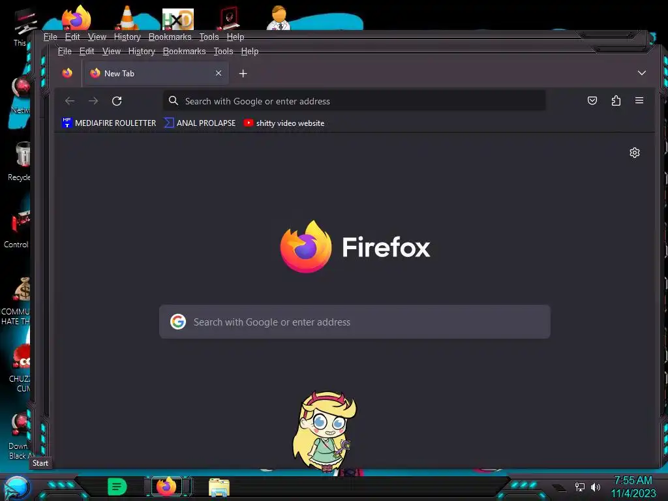This screenshot has width=668, height=501.
Task: Open the Firefox desktop shortcut
Action: click(76, 18)
